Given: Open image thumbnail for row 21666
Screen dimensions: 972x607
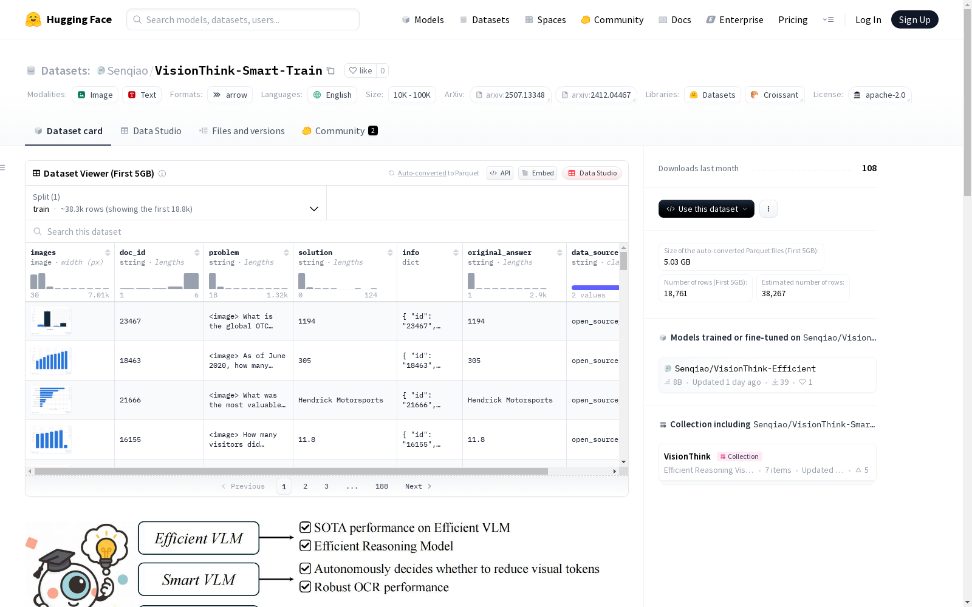Looking at the screenshot, I should 51,400.
